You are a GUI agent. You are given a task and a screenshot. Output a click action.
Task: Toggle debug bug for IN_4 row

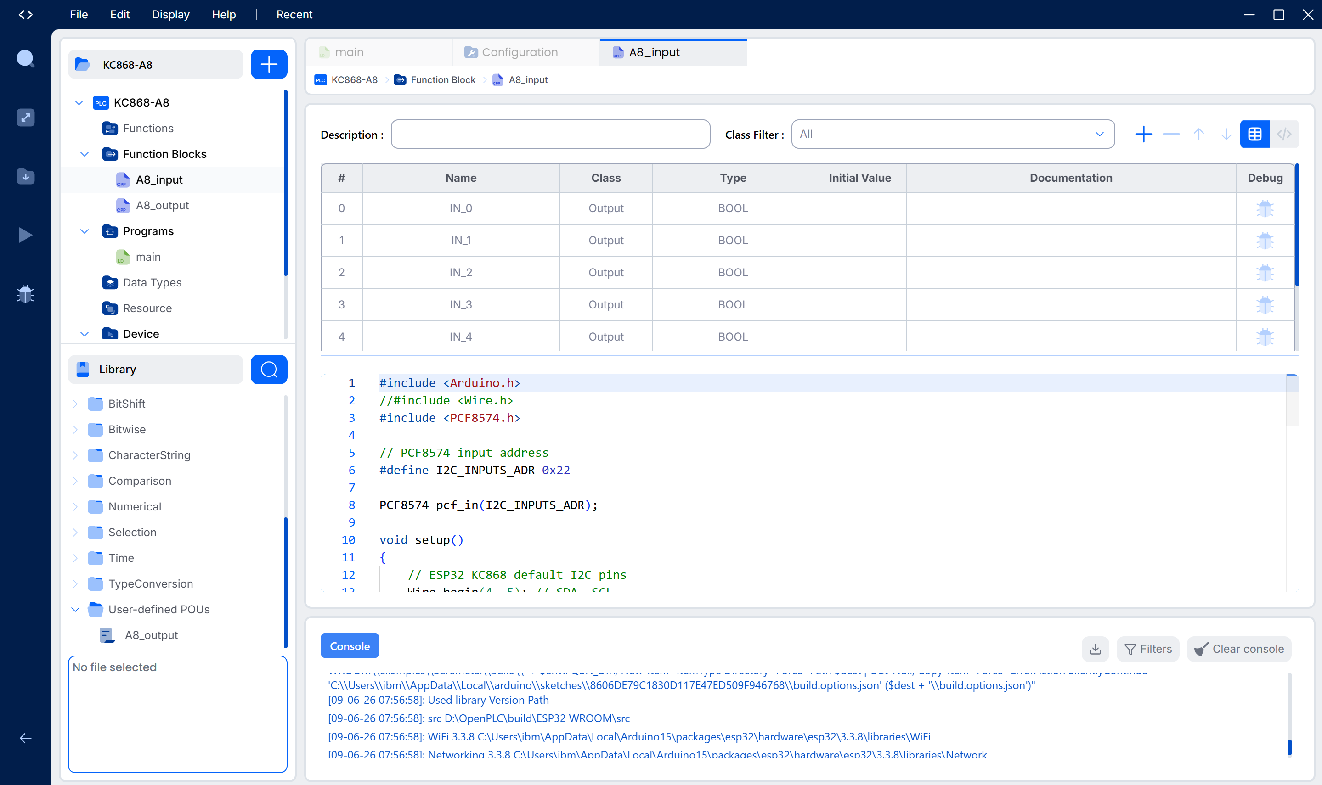click(x=1265, y=337)
